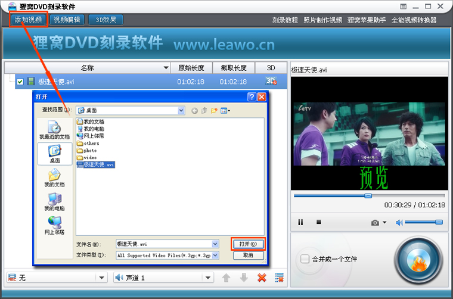Stop the video preview

[319, 222]
